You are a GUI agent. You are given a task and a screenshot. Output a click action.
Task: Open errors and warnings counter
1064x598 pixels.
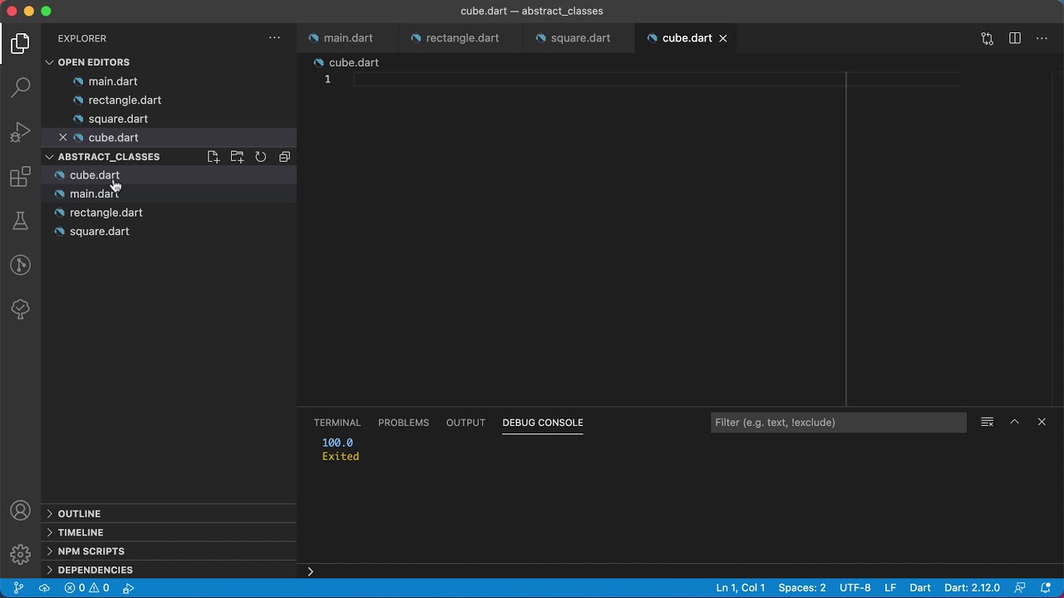pyautogui.click(x=87, y=588)
